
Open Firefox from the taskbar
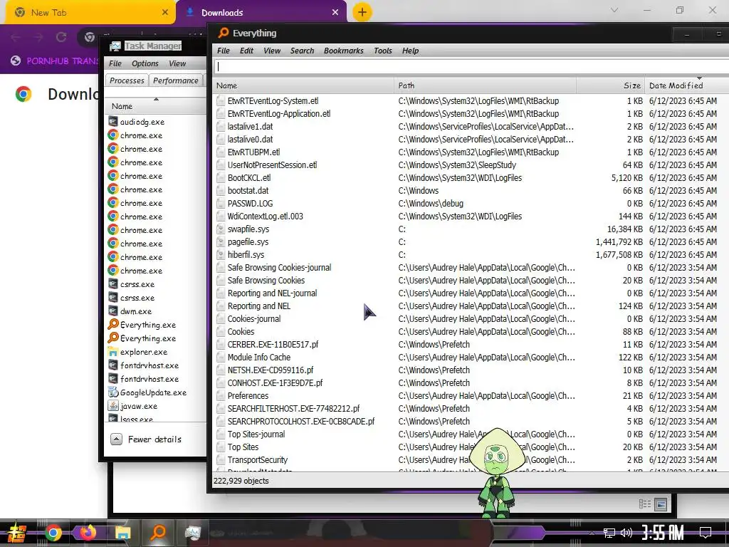click(x=88, y=531)
